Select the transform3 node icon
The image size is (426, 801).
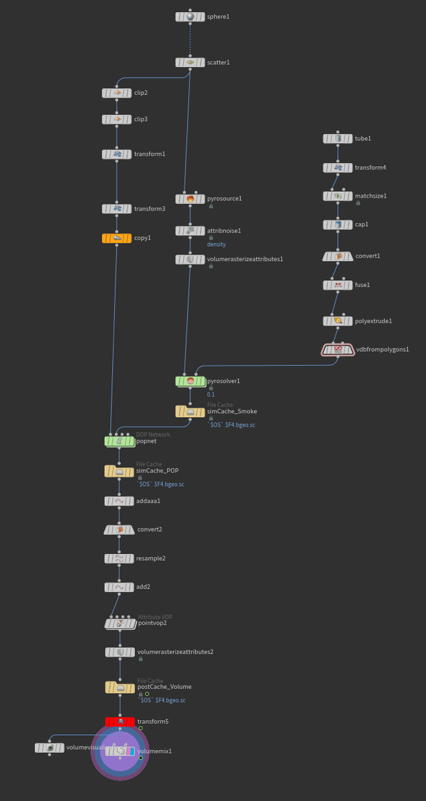117,209
